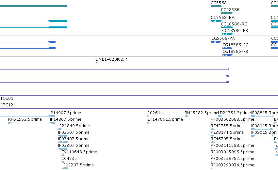The image size is (278, 170).
Task: Click the CG18586 gene label
Action: tap(230, 9)
